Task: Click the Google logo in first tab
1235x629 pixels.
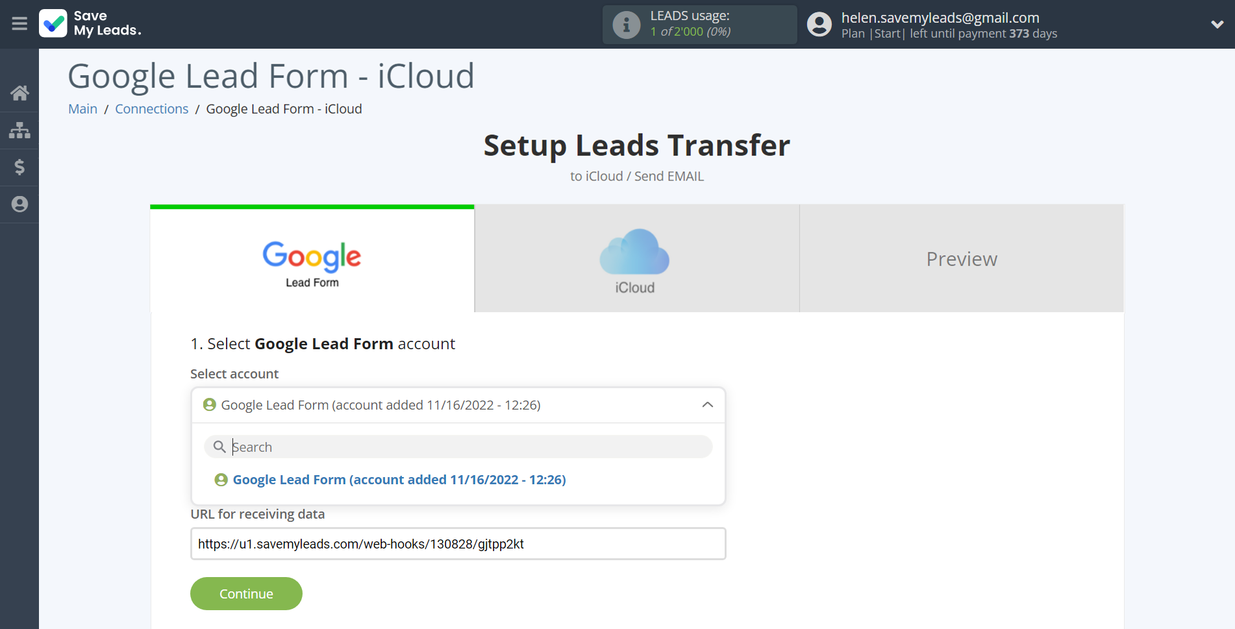Action: point(312,256)
